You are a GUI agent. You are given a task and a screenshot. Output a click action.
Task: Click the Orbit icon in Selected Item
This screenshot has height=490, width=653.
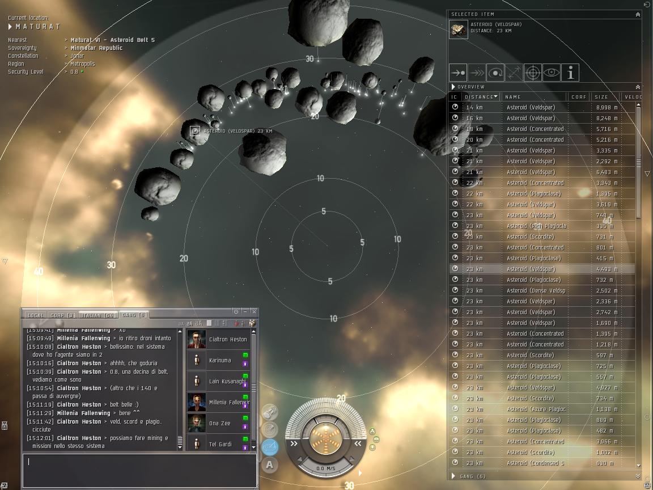tap(495, 73)
